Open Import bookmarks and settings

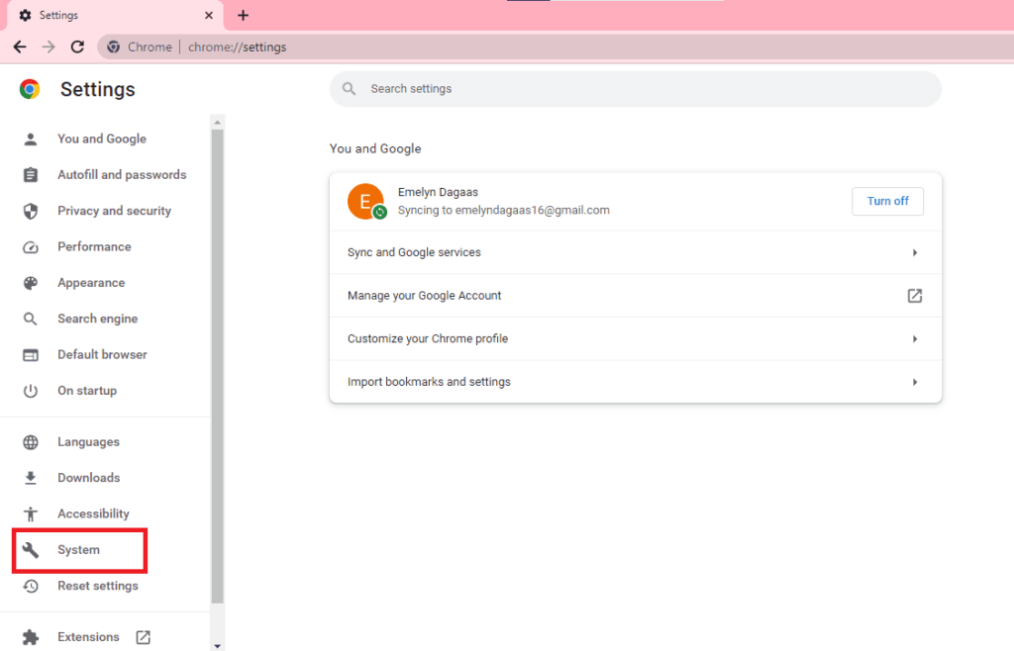[635, 382]
